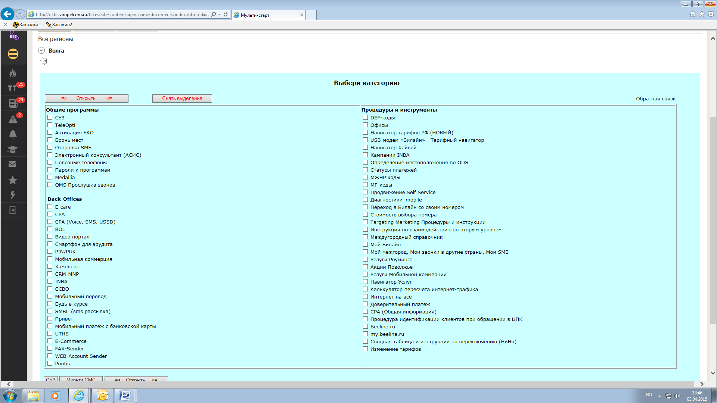Select the Статусы платежей checkbox
The width and height of the screenshot is (717, 403).
pos(366,170)
